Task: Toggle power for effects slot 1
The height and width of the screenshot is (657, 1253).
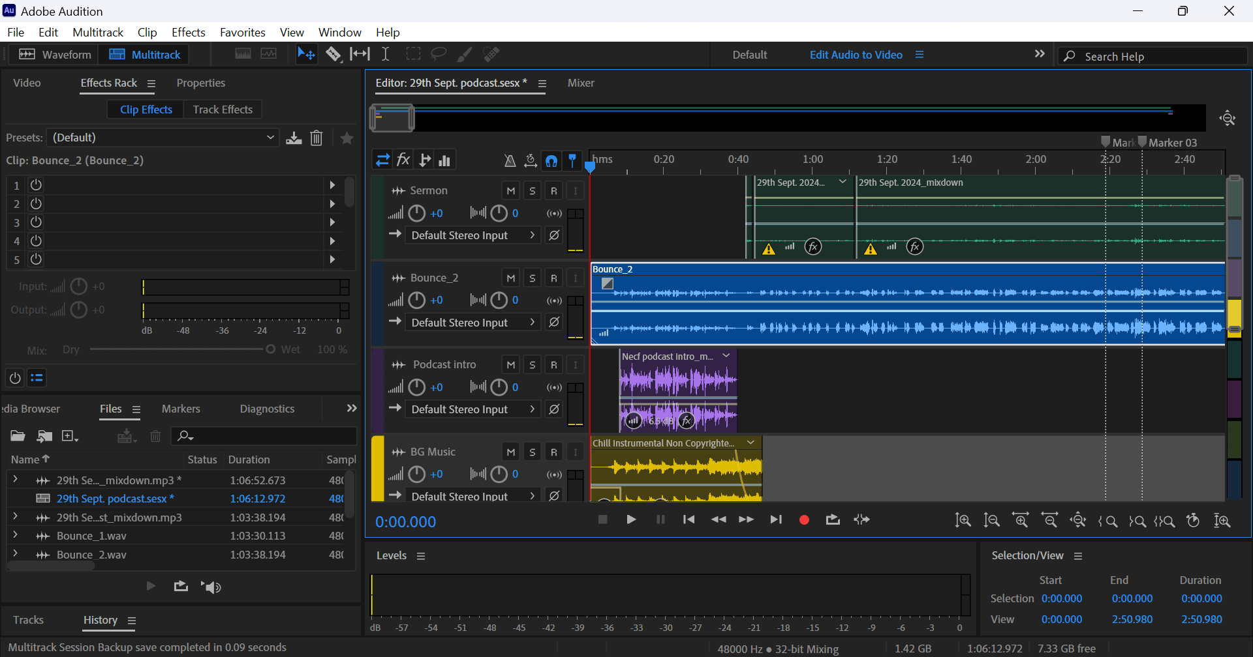Action: 37,185
